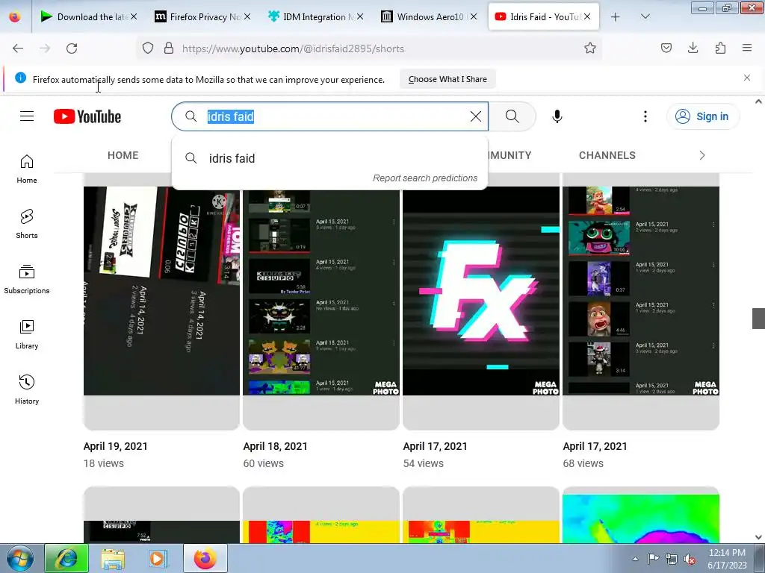Image resolution: width=765 pixels, height=573 pixels.
Task: Open tracking protection shield icon
Action: coord(148,48)
